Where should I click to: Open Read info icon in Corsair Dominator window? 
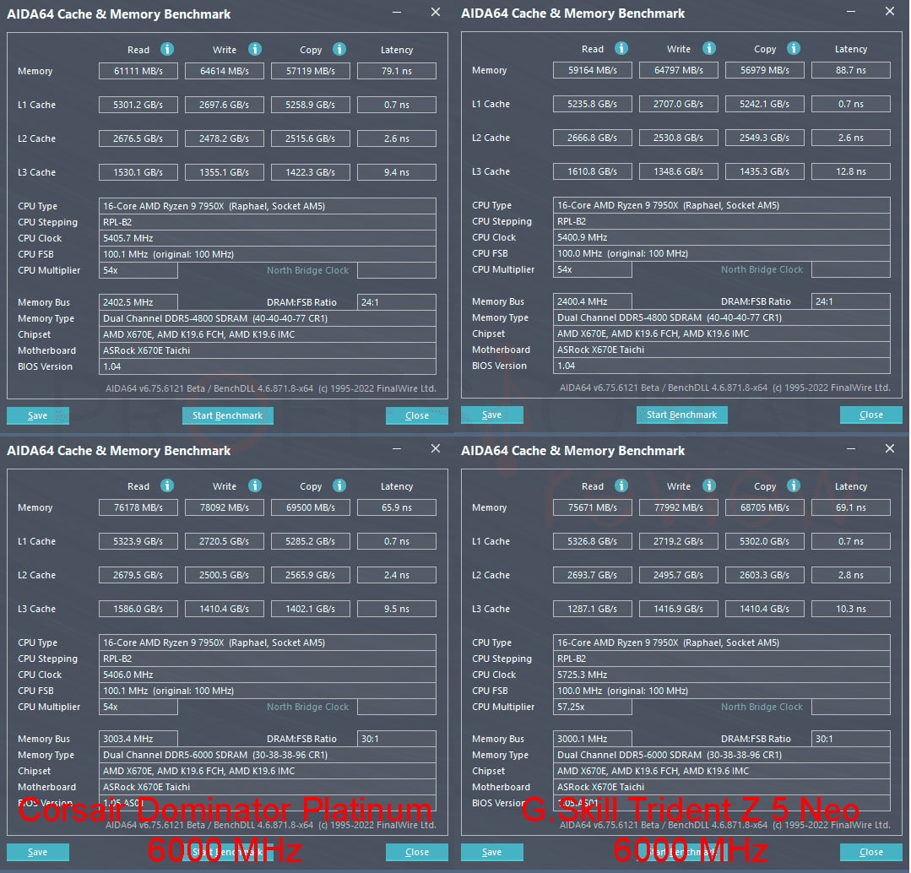(x=166, y=485)
